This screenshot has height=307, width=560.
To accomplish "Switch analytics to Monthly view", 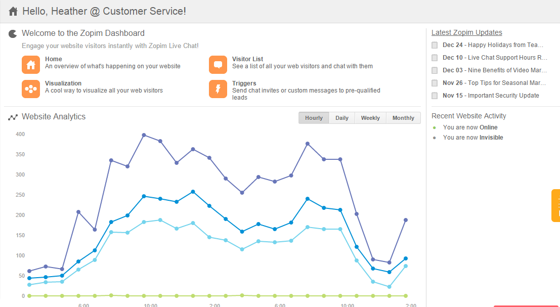I will (x=403, y=118).
